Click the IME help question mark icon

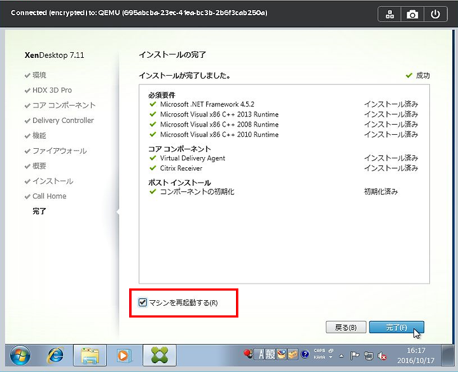tap(305, 354)
